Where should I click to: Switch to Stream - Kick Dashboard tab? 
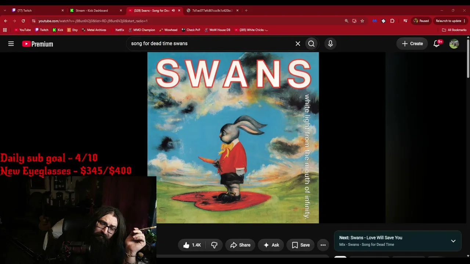point(94,10)
